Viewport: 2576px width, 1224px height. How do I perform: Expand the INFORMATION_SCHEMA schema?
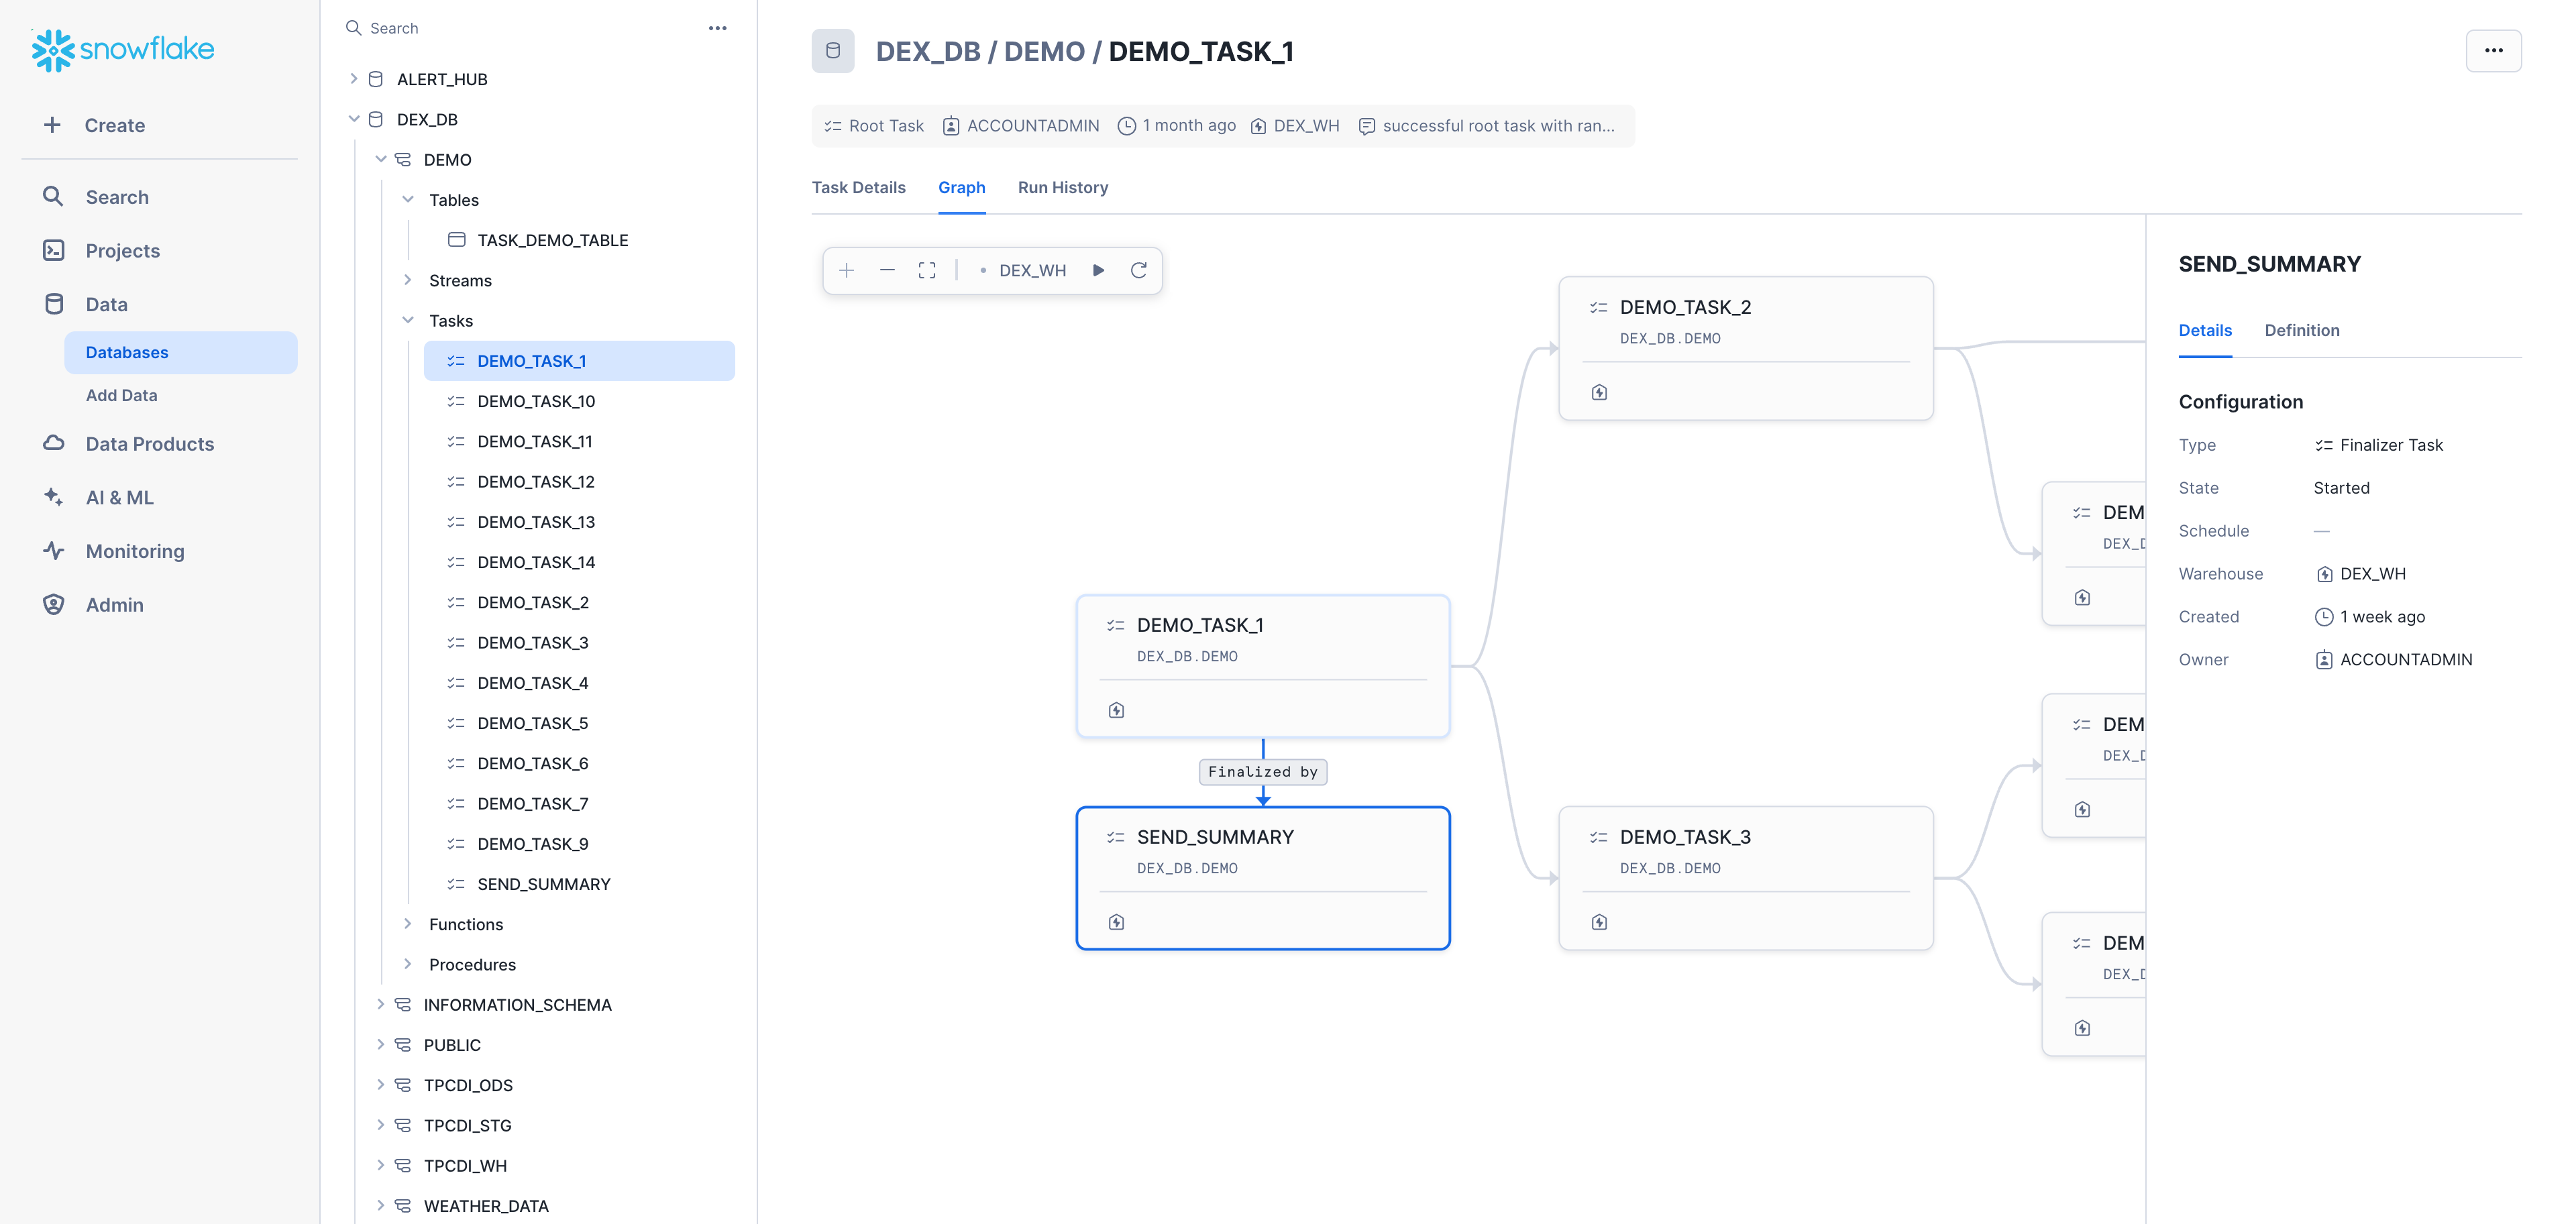381,1004
